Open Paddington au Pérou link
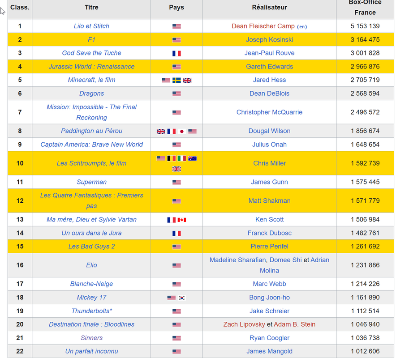This screenshot has width=396, height=358. coord(91,131)
